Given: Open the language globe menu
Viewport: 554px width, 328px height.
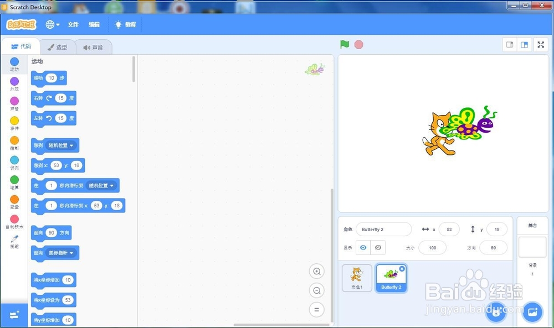Looking at the screenshot, I should tap(53, 24).
